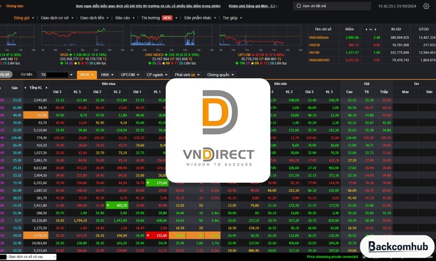This screenshot has width=436, height=261.
Task: Click the right arrow after Tổng KL header
Action: coord(46,88)
